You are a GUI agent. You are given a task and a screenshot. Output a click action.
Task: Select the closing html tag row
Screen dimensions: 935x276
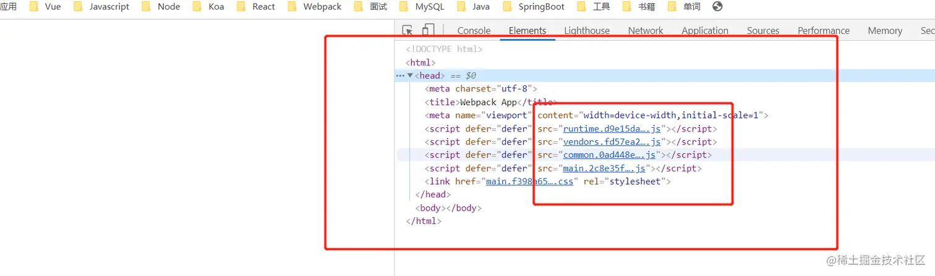tap(424, 221)
